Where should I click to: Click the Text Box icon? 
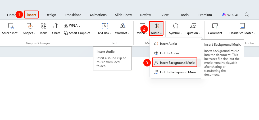[x=105, y=26]
